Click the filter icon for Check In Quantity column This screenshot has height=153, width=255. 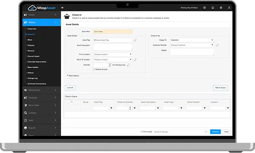(135, 108)
